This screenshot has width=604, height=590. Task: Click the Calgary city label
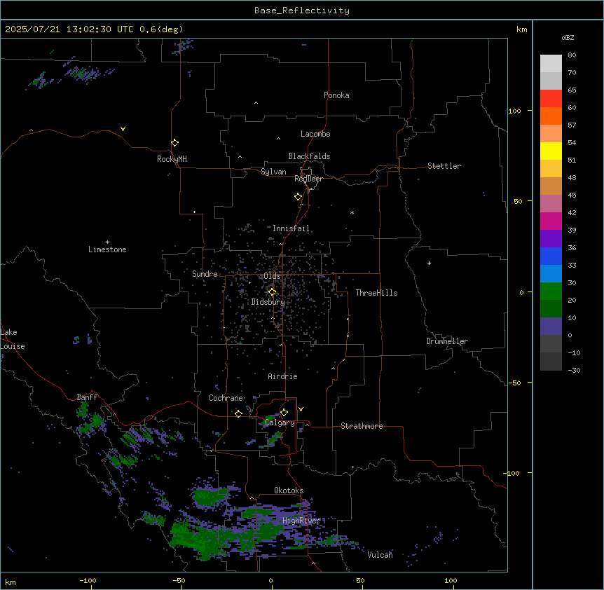click(280, 423)
